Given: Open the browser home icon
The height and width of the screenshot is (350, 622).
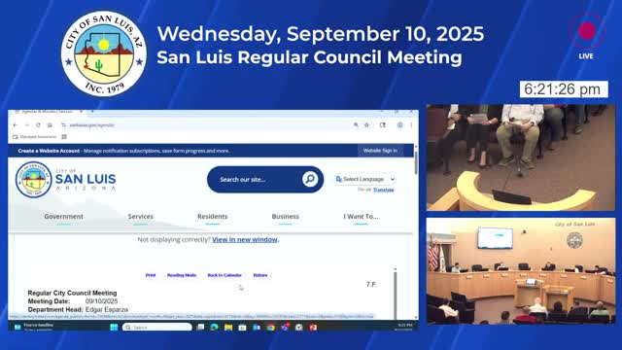Looking at the screenshot, I should [50, 125].
